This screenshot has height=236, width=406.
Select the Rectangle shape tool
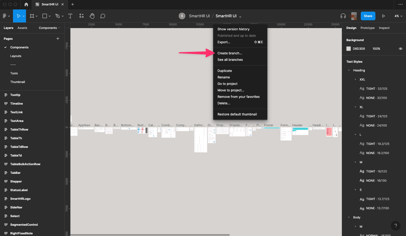click(45, 16)
